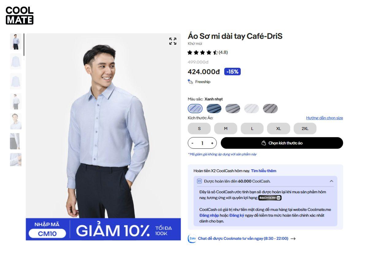The image size is (368, 276).
Task: Click the Bạch Kim rank badge
Action: [270, 198]
